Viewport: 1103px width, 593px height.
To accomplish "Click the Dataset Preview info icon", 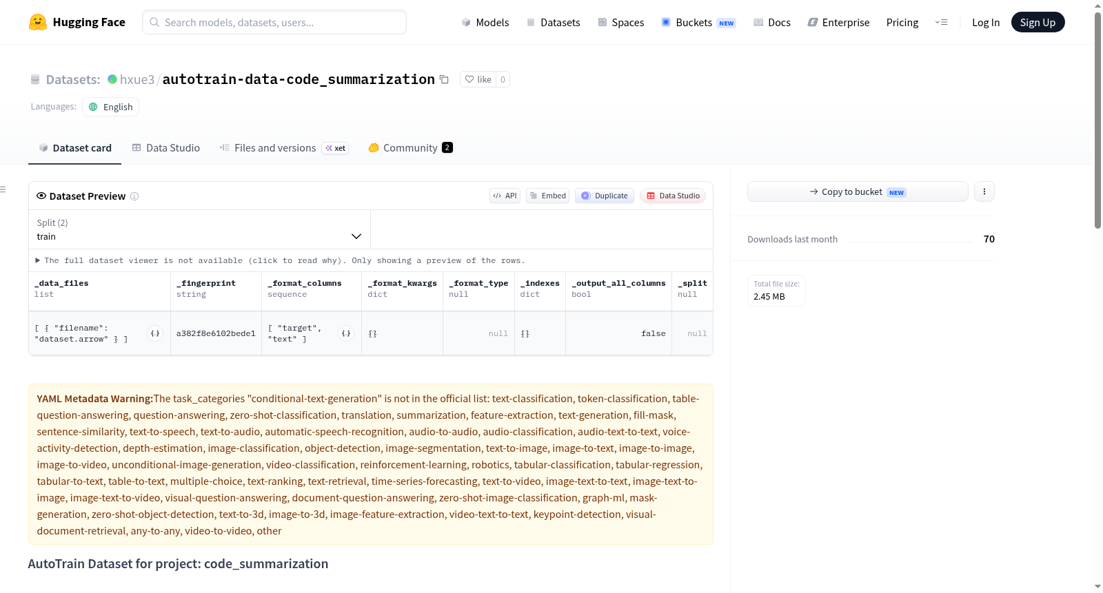I will 134,196.
